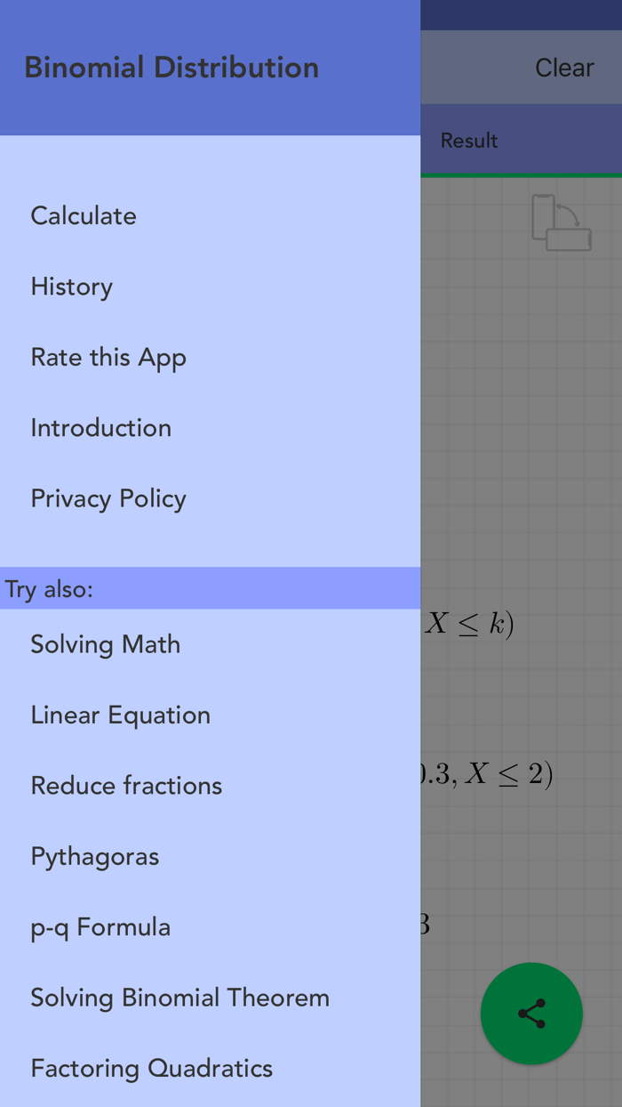Open the p-q Formula app
Image resolution: width=622 pixels, height=1107 pixels.
pos(100,926)
